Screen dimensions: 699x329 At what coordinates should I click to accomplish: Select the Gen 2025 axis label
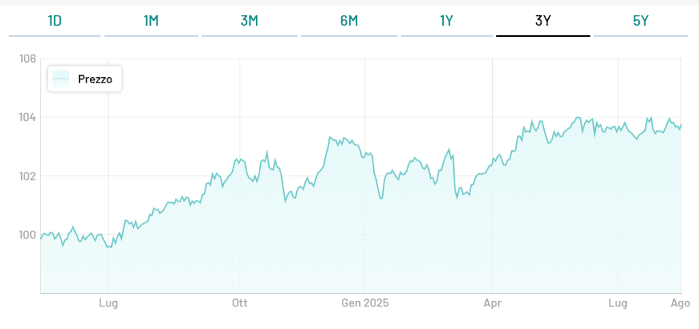point(365,302)
